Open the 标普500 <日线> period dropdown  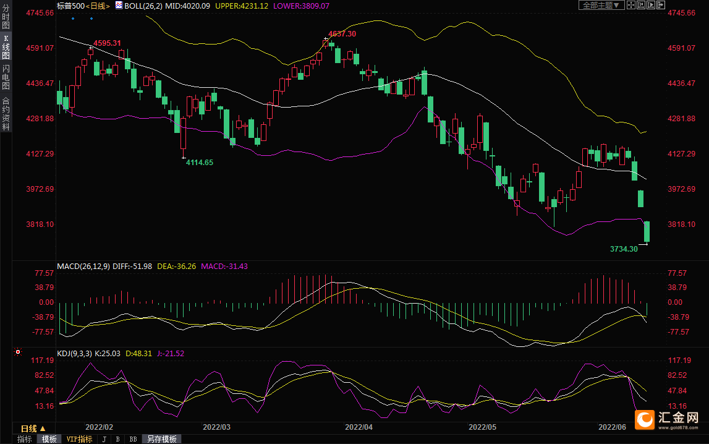tap(96, 5)
